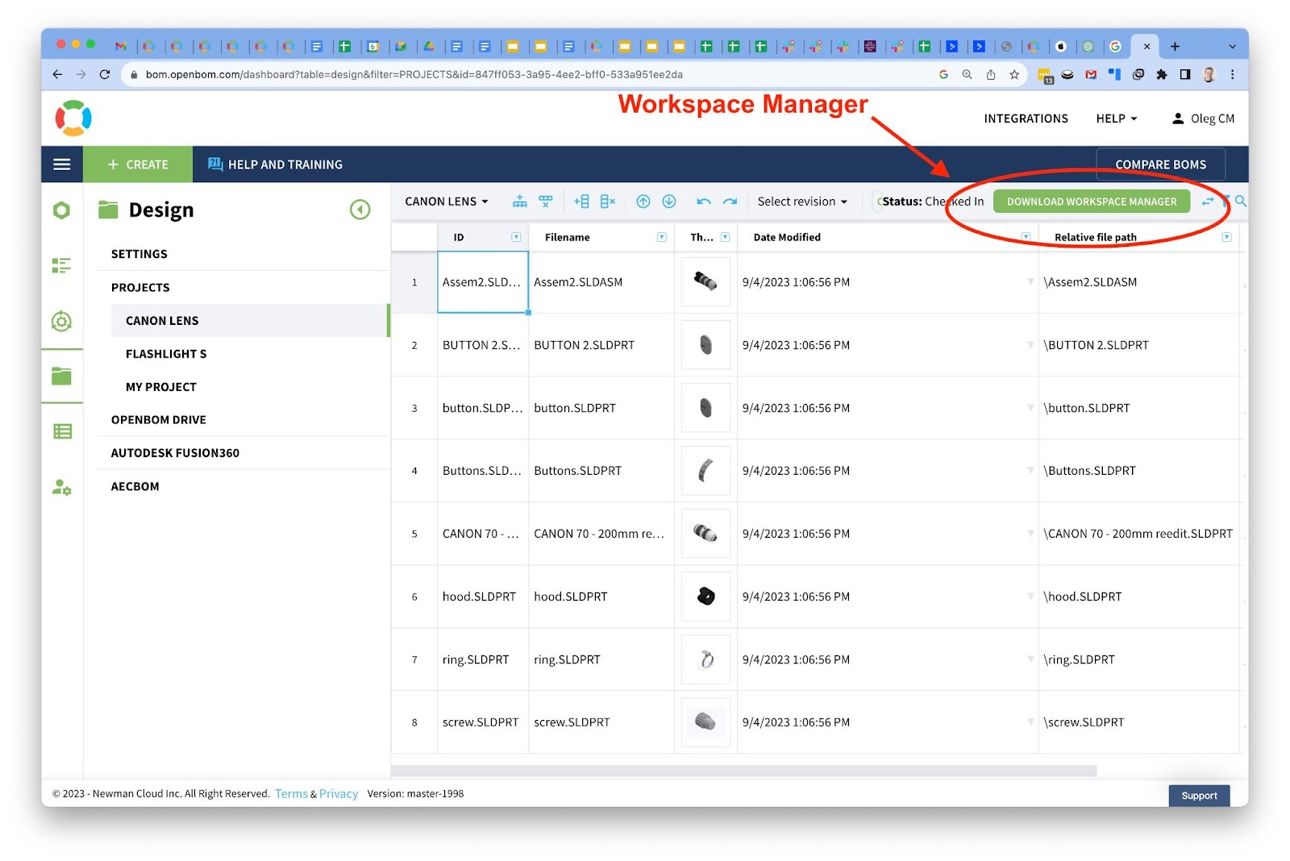This screenshot has height=861, width=1290.
Task: Open the user settings icon in sidebar
Action: pos(61,487)
